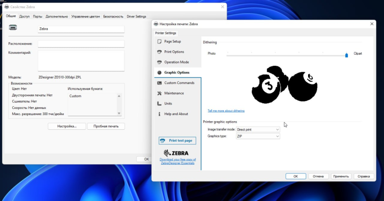Open ZebraDesigner Essentials download link
Viewport: 384px width, 201px height.
[x=177, y=161]
